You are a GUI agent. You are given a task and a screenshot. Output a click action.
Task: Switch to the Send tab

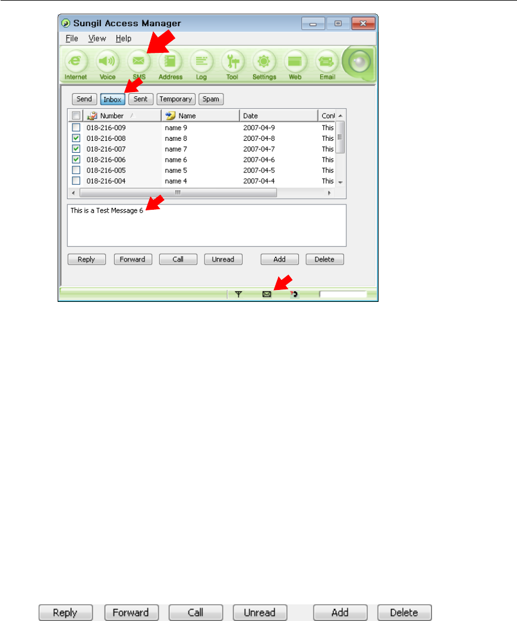84,99
